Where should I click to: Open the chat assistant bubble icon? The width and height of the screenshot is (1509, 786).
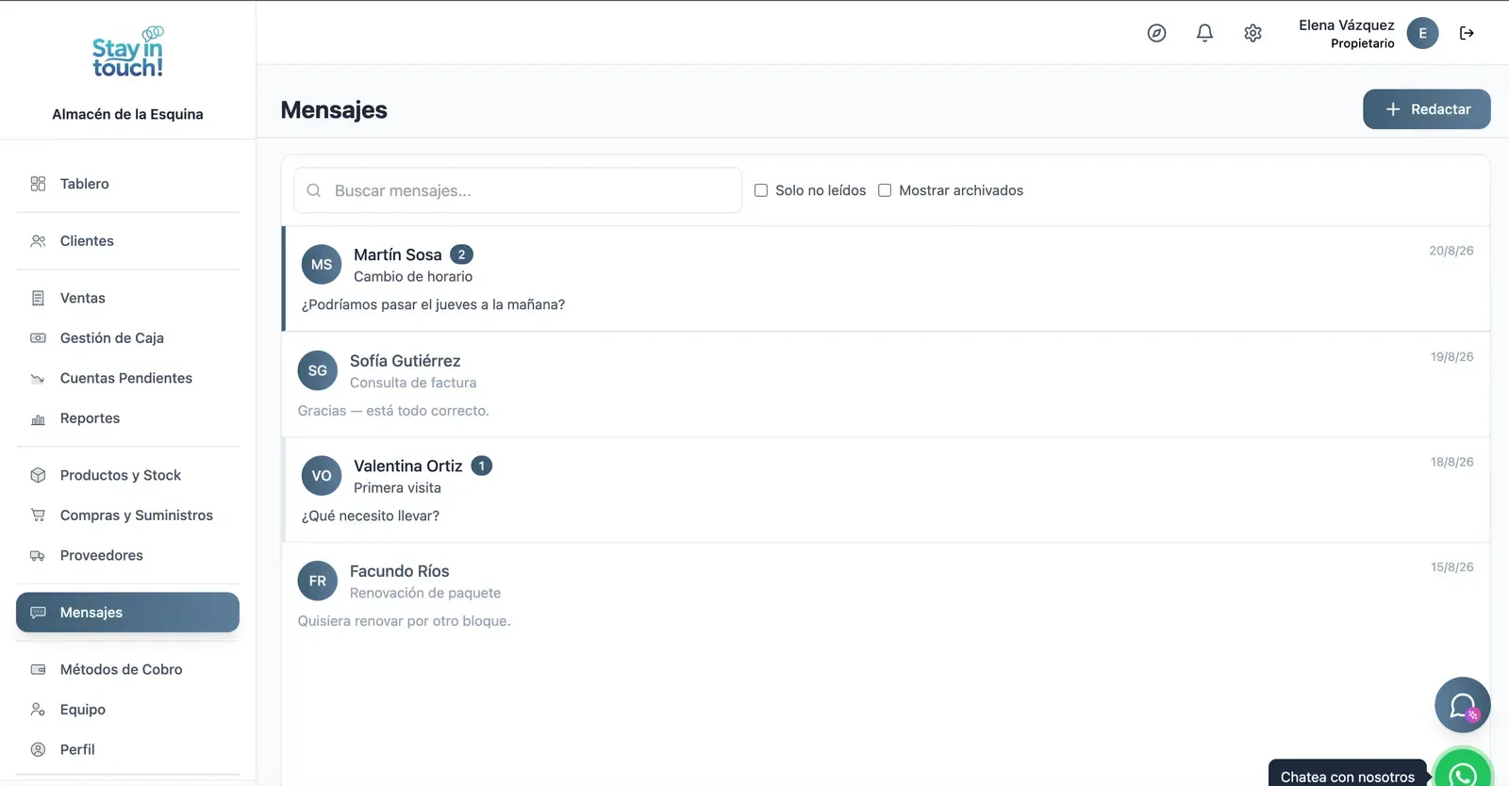point(1463,705)
